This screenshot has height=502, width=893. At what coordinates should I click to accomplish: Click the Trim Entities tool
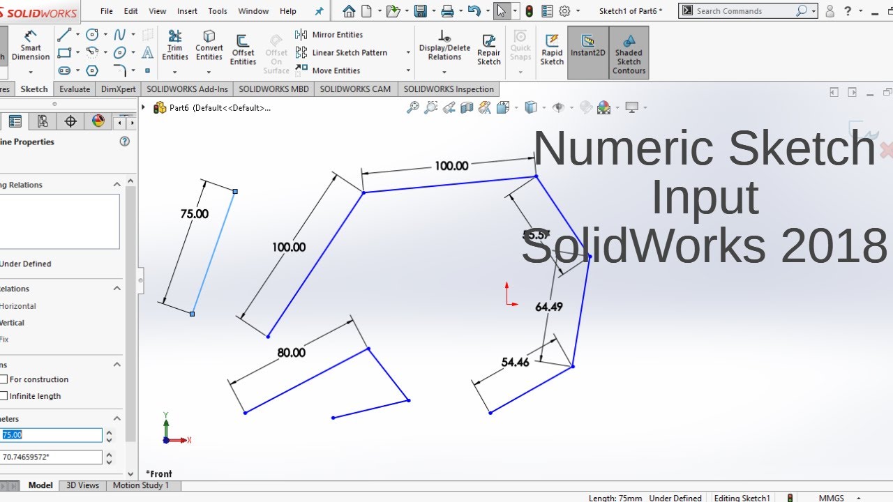tap(175, 46)
